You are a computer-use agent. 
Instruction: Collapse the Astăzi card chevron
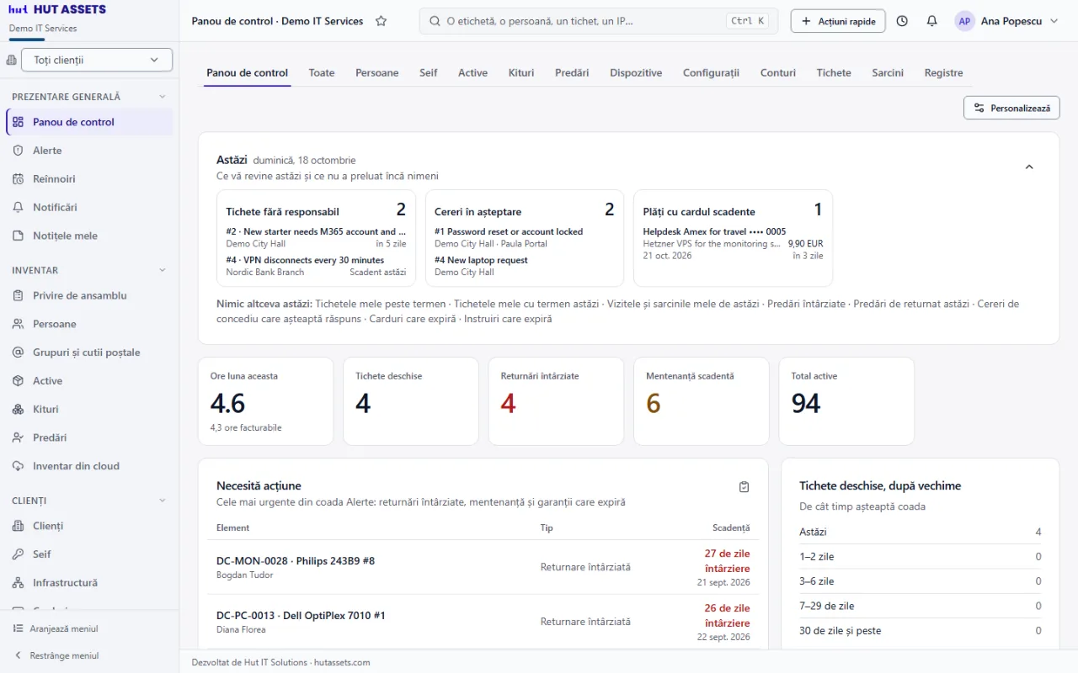[1029, 167]
